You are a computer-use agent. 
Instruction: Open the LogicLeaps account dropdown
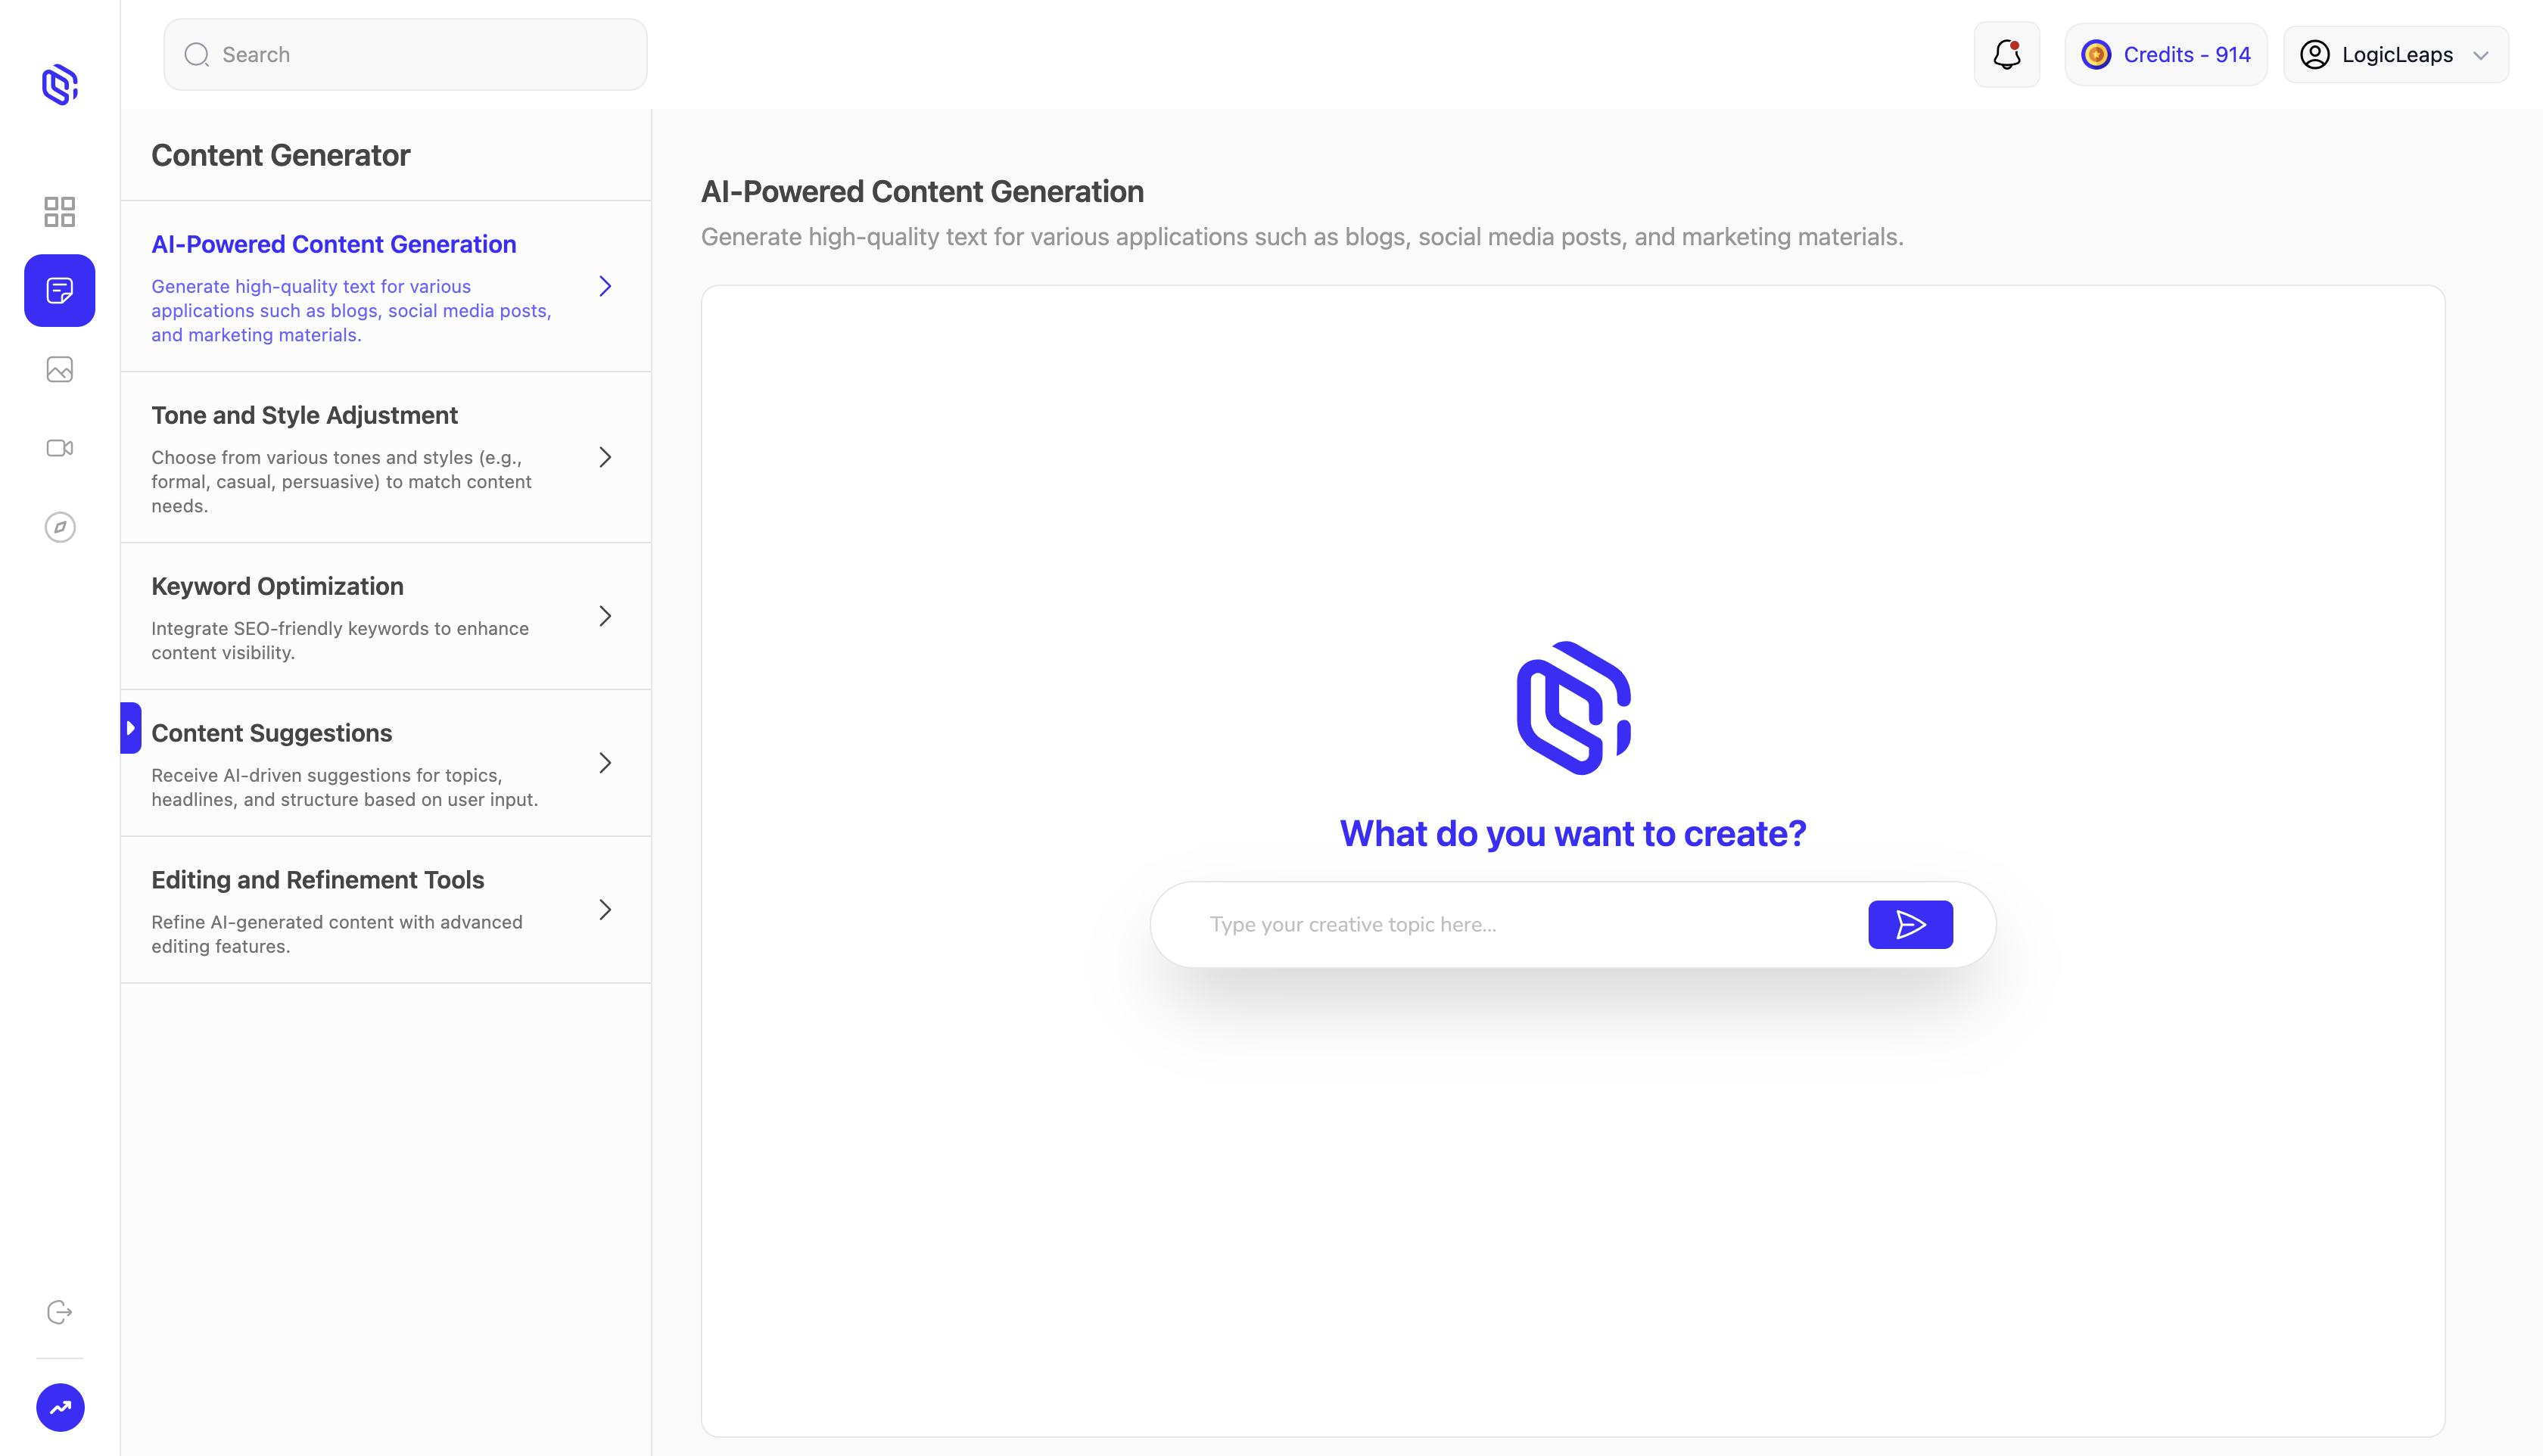pos(2396,54)
